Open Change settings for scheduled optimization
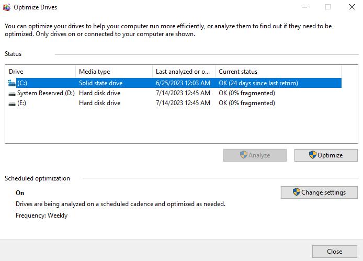363x261 pixels. (319, 192)
